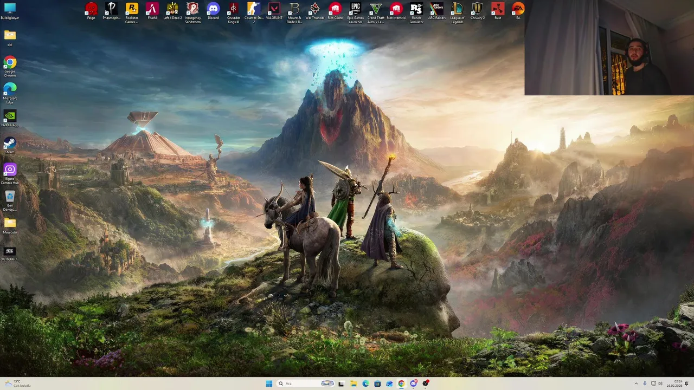
Task: Select the c03160bb image file icon
Action: 10,253
